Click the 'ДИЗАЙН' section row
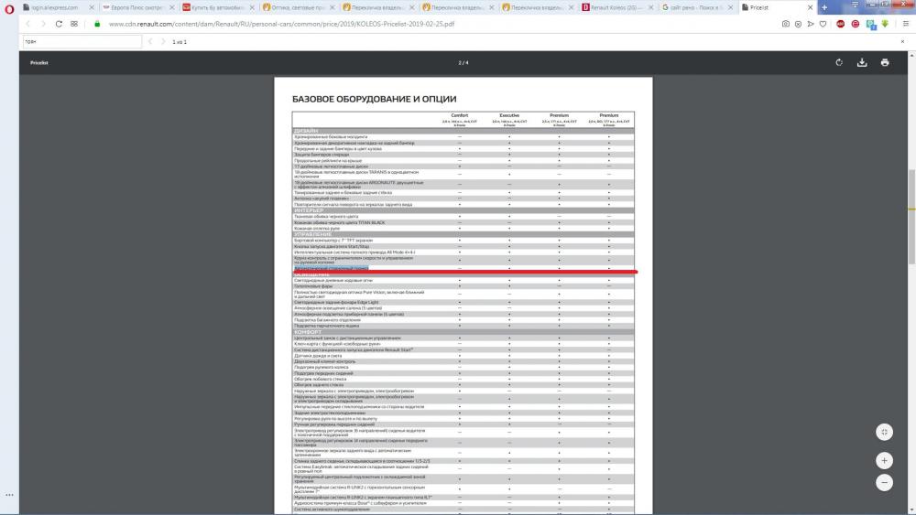 pyautogui.click(x=463, y=131)
